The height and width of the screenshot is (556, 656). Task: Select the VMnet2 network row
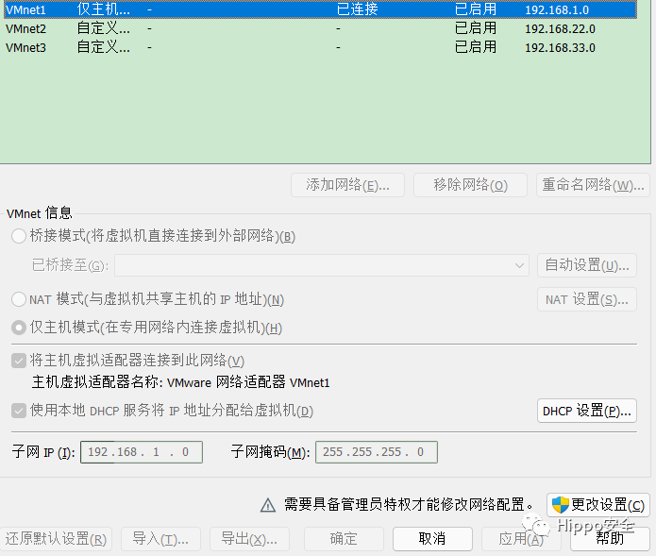pos(320,28)
